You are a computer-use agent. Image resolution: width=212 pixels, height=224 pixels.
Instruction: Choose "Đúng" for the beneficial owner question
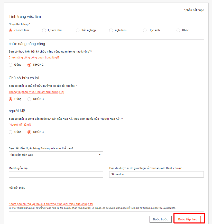coord(11,99)
